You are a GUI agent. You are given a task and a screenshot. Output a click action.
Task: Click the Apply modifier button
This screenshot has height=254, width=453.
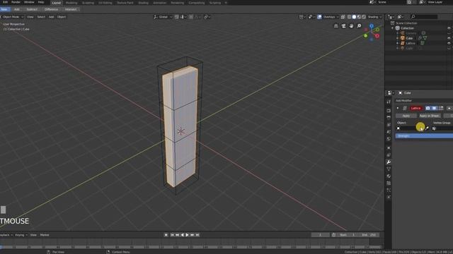pos(406,116)
